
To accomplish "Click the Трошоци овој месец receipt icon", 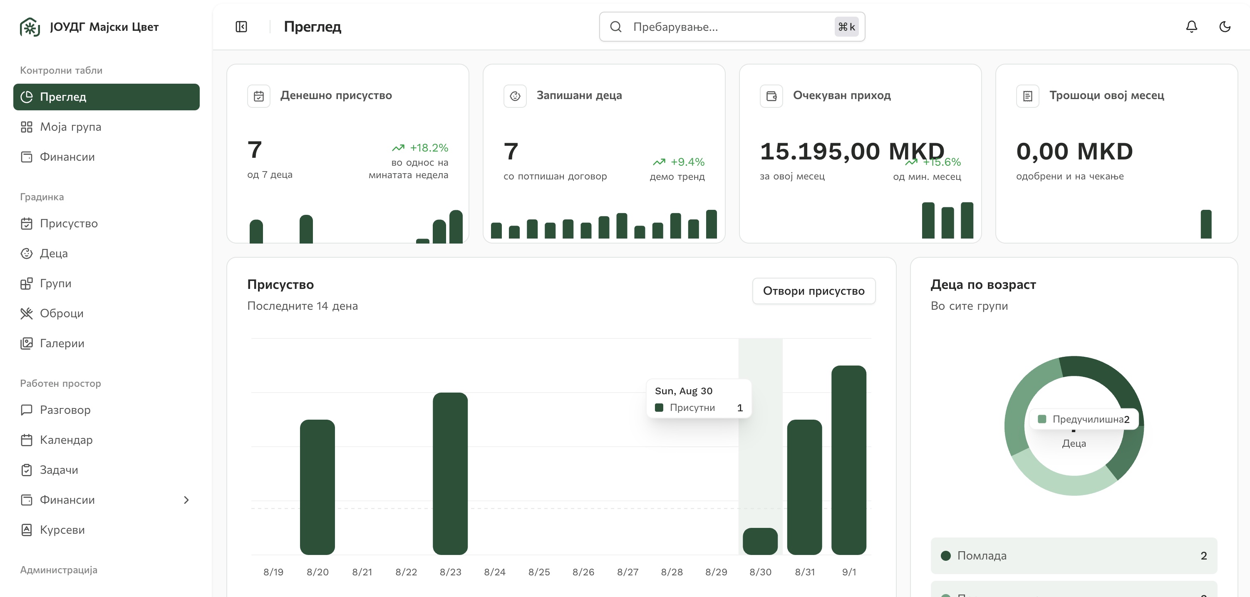I will click(1027, 96).
